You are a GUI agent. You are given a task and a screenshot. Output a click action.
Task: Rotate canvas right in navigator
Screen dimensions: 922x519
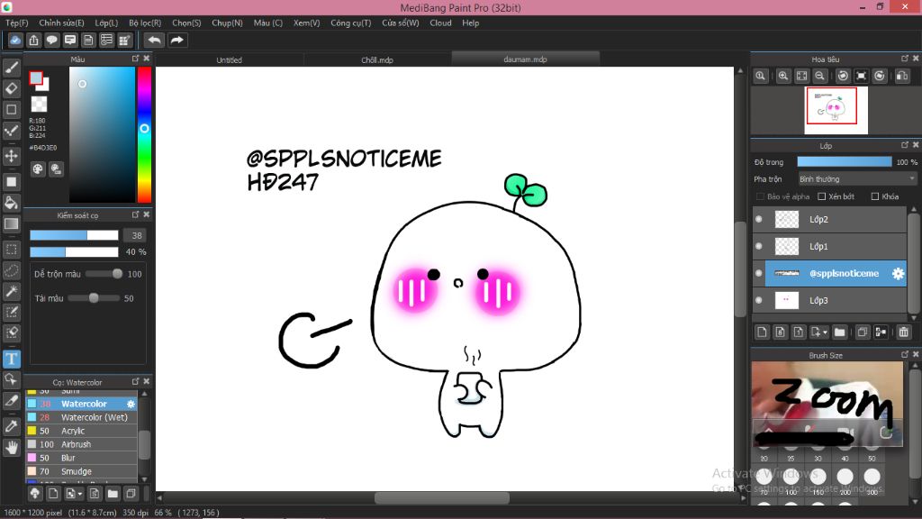point(880,76)
